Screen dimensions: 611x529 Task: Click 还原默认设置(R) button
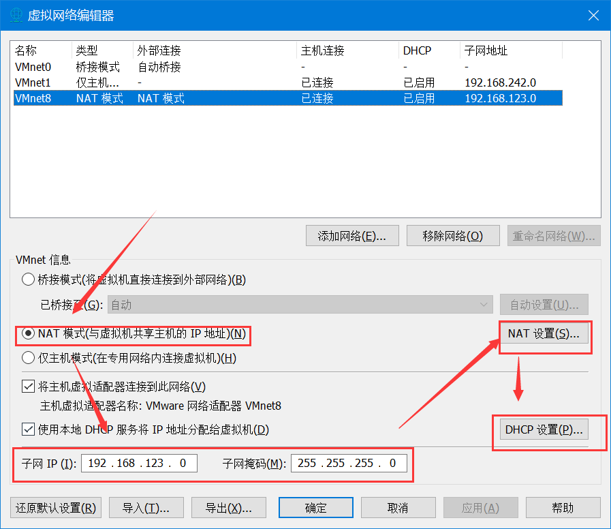click(56, 508)
